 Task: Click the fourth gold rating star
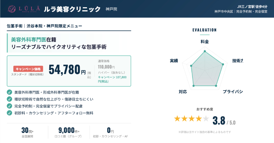tap(199, 119)
